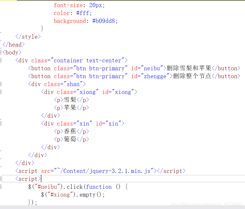245x209 pixels.
Task: Click the btn btn-primary class of neibu button
Action: point(100,68)
